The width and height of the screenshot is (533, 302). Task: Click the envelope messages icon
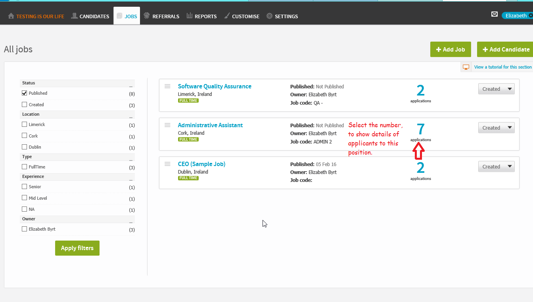(x=494, y=14)
